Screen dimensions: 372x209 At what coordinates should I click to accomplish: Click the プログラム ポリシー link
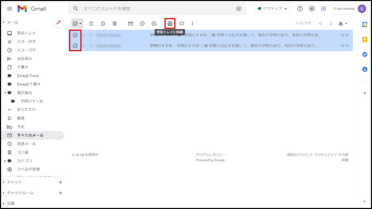210,155
